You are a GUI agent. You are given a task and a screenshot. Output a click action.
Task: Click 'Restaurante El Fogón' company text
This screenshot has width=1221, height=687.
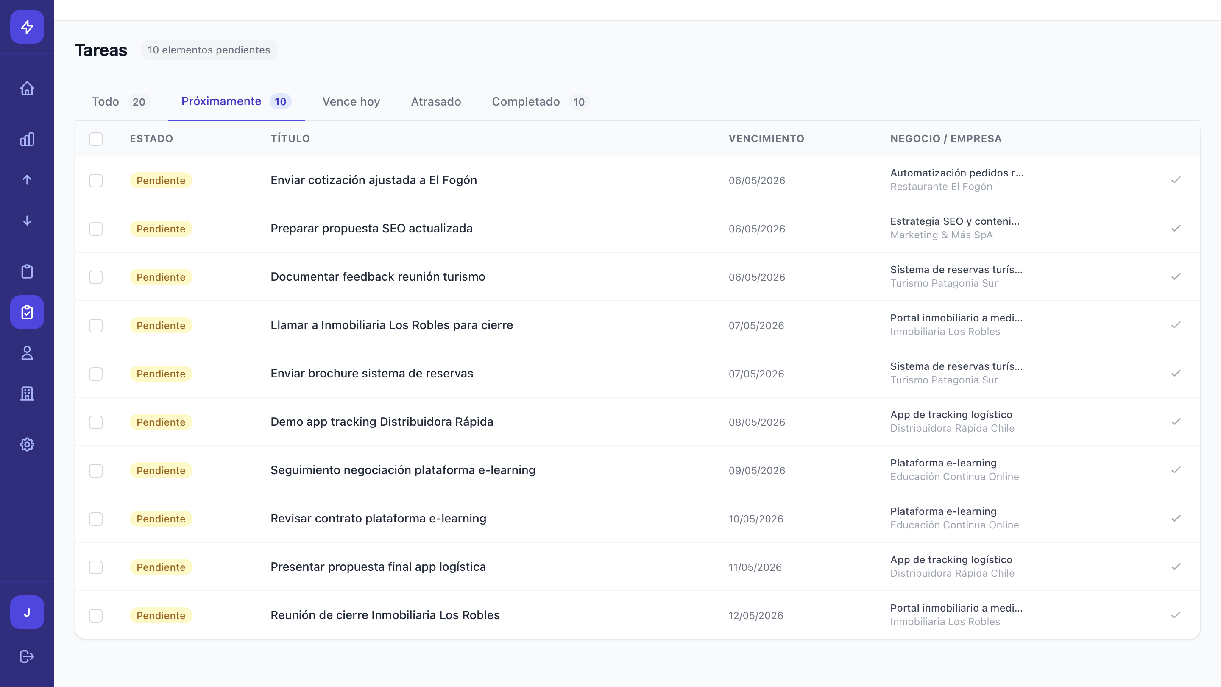941,187
